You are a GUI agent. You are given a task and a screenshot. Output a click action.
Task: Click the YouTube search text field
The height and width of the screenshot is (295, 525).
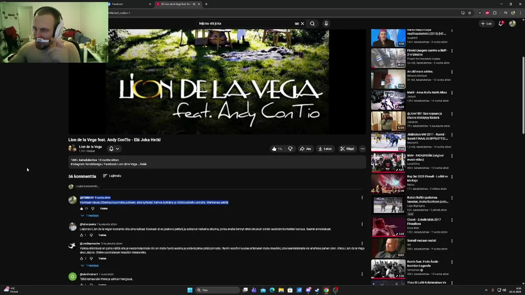(245, 23)
